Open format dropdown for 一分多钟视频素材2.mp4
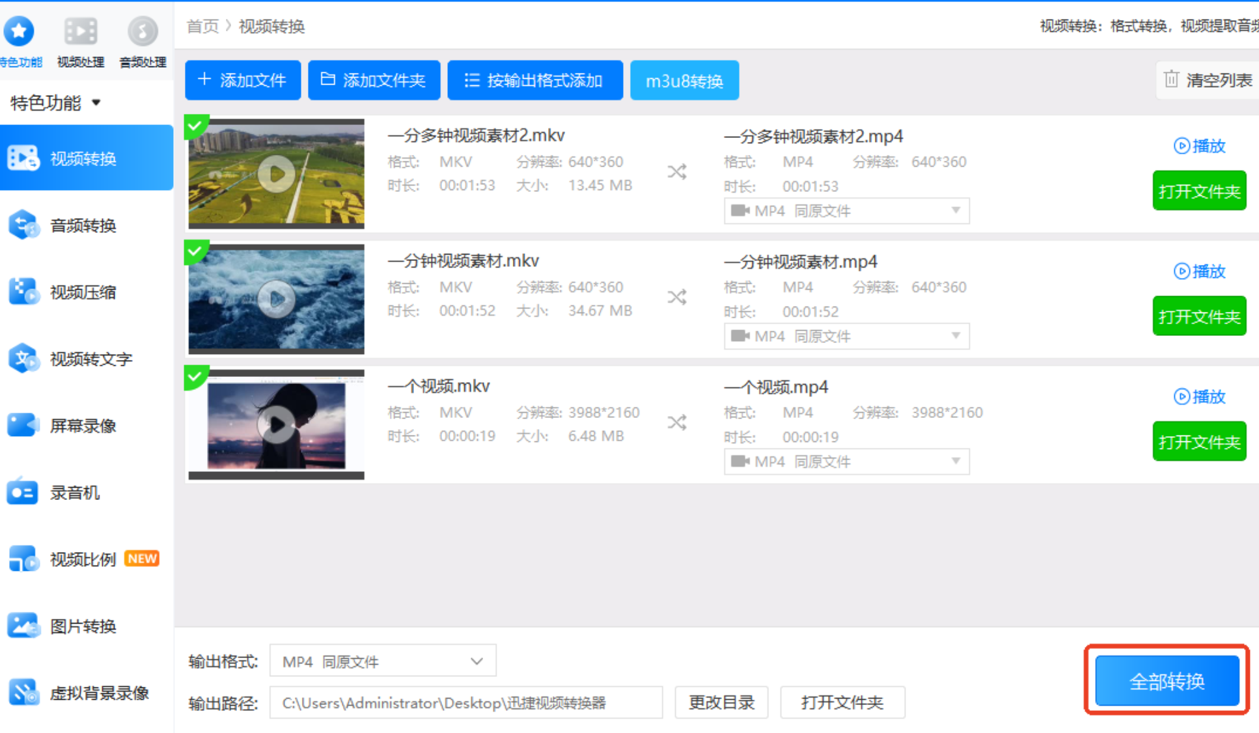The image size is (1259, 733). 847,211
